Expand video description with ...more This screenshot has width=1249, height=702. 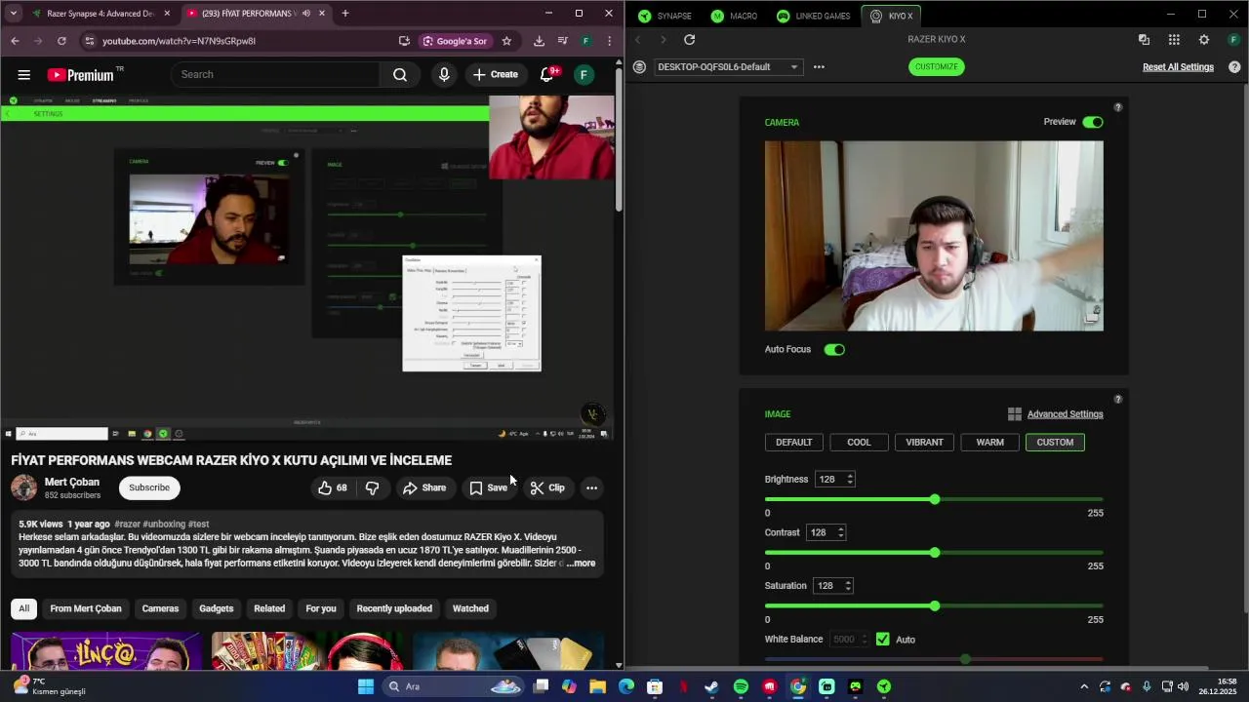click(582, 564)
